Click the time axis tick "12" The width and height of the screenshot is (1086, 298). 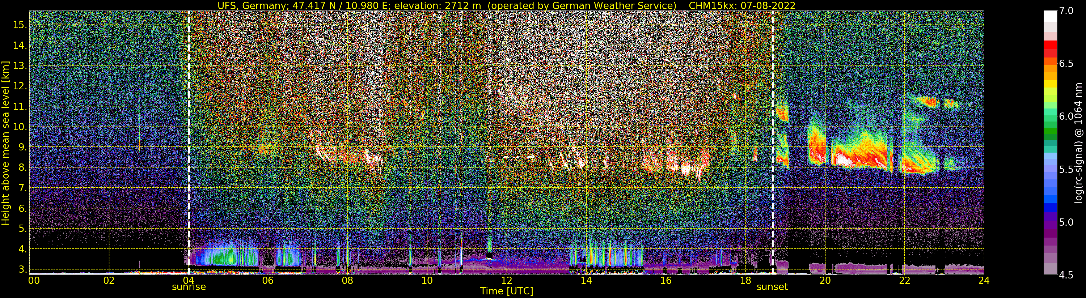506,280
